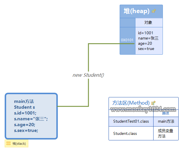Select the 栈(stack) label text
The image size is (183, 152).
point(19,144)
